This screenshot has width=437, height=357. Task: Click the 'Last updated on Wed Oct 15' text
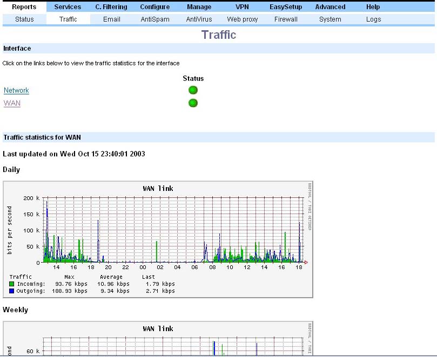coord(74,154)
